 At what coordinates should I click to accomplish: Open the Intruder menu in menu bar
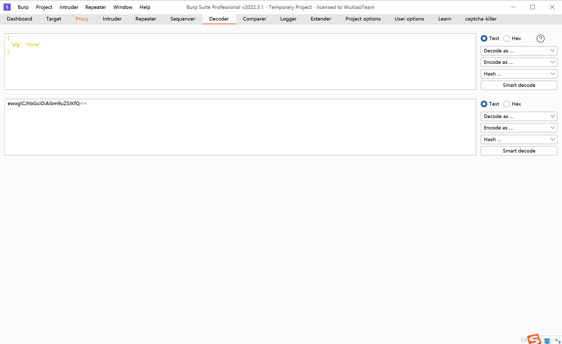click(69, 7)
